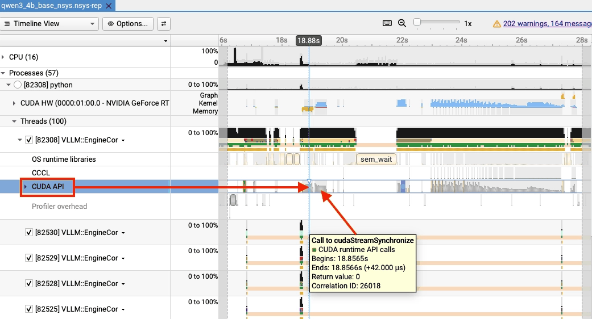The width and height of the screenshot is (592, 319).
Task: Open the Timeline View dropdown
Action: pyautogui.click(x=49, y=24)
